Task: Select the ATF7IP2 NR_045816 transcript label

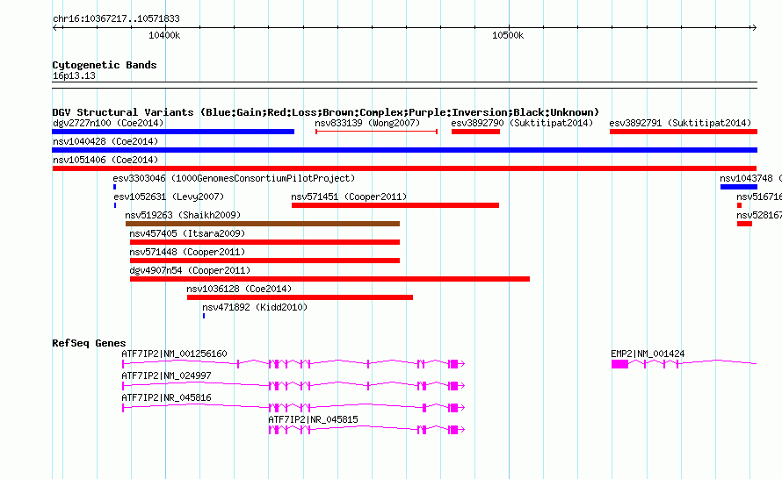Action: pos(166,397)
